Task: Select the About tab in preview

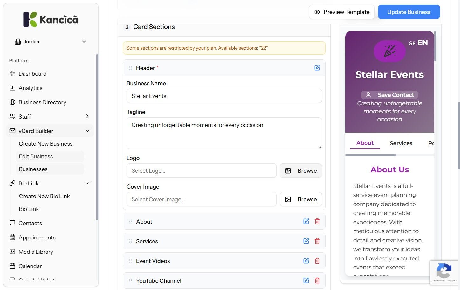Action: 365,143
